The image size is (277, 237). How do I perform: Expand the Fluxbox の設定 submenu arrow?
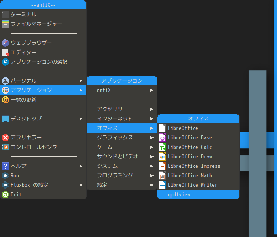(81, 185)
